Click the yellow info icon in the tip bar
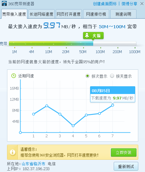 13,152
